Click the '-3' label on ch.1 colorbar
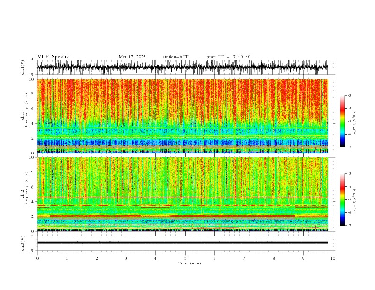Image resolution: width=375 pixels, height=290 pixels. click(x=349, y=95)
